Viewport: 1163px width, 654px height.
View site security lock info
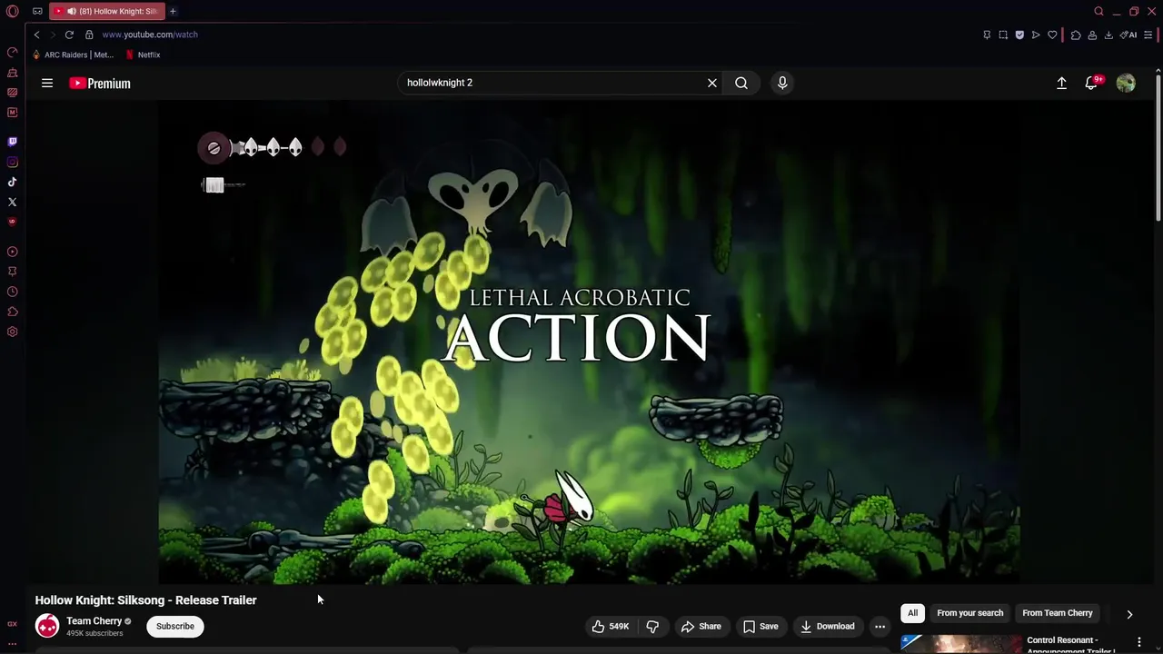click(89, 35)
